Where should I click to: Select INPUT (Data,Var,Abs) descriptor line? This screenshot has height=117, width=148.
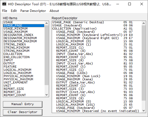point(97,54)
